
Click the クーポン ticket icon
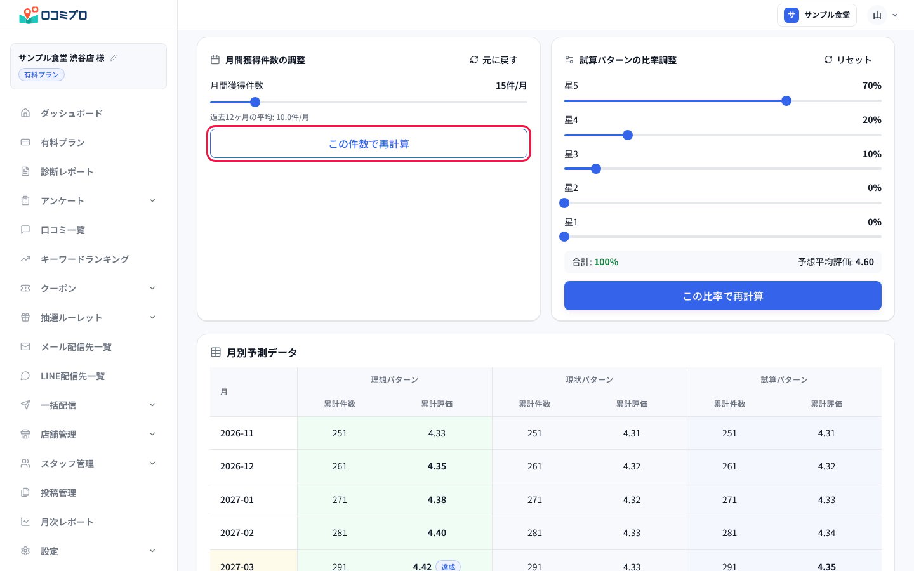[x=25, y=288]
